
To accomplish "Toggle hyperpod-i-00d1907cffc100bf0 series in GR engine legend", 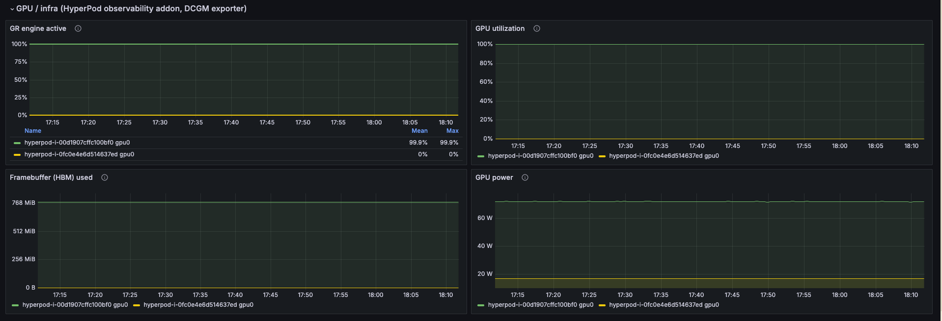I will 77,143.
